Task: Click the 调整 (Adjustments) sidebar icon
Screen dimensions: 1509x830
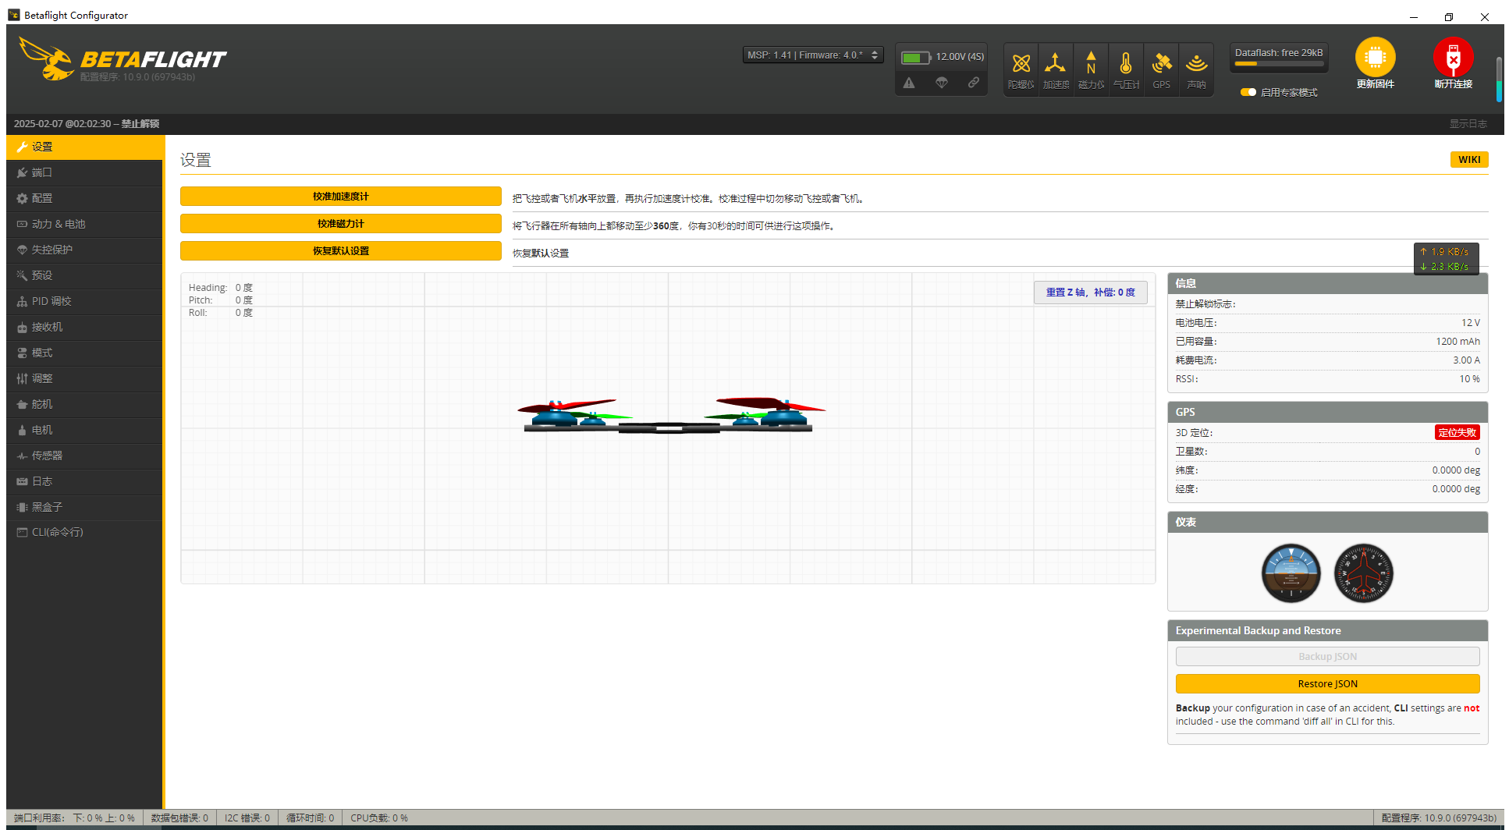Action: click(22, 379)
